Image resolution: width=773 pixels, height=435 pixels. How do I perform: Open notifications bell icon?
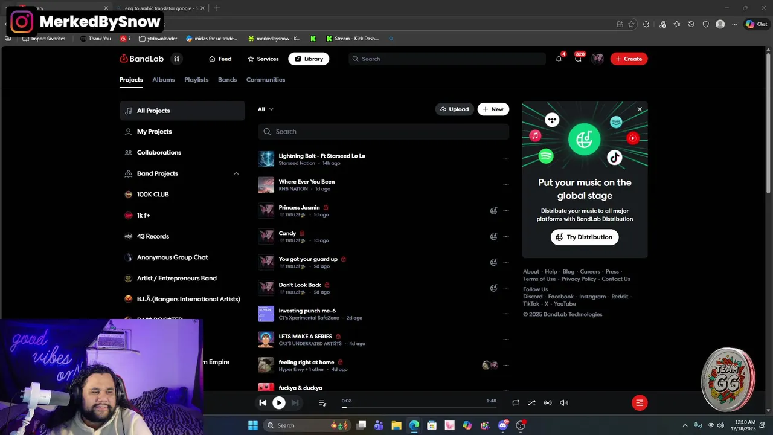click(559, 59)
